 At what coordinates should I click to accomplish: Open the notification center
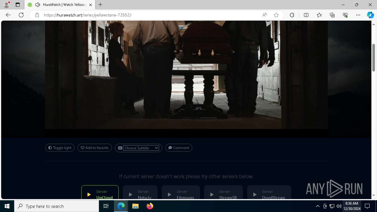[367, 206]
